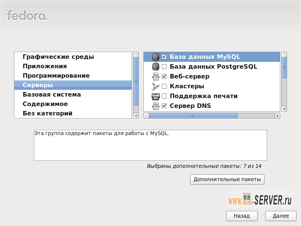Screen dimensions: 301x226
Task: Select the Базовая система category
Action: (73, 94)
